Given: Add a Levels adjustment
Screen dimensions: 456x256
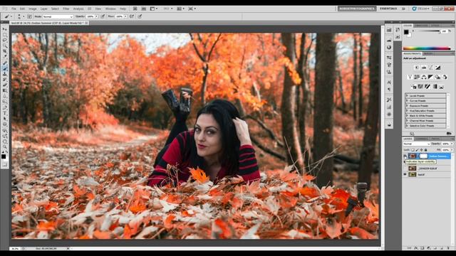Looking at the screenshot, I should click(x=424, y=68).
